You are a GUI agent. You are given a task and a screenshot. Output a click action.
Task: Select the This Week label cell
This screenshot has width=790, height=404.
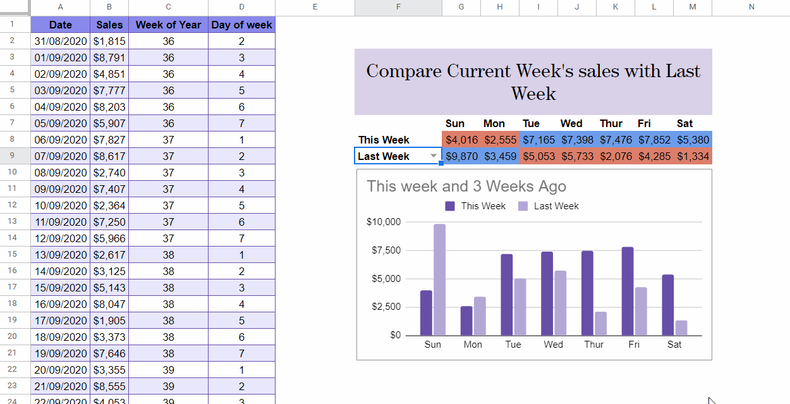384,139
